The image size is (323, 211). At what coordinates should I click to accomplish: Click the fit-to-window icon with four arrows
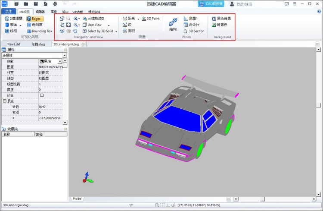68,25
